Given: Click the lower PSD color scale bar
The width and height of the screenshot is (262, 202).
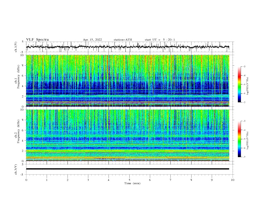Looking at the screenshot, I should click(x=240, y=139).
